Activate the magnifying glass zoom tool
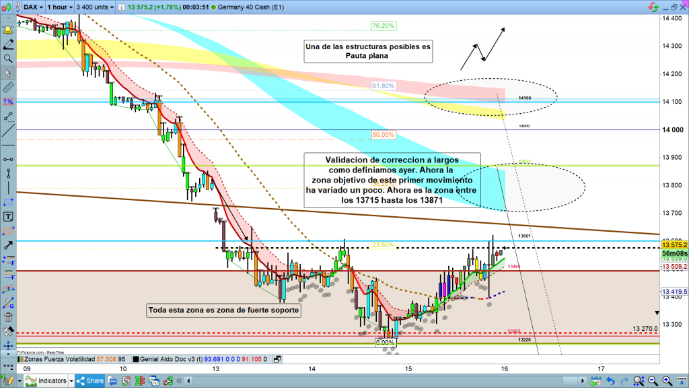Viewport: 689px width, 388px height. [x=8, y=59]
